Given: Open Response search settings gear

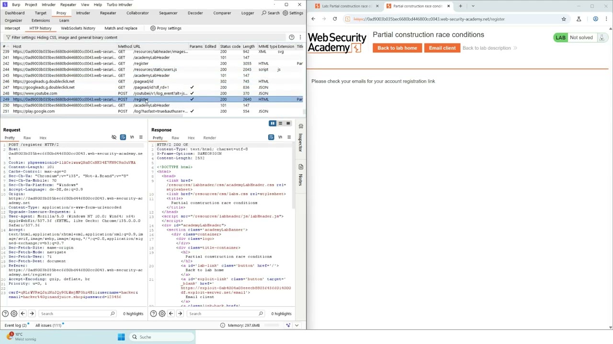Looking at the screenshot, I should point(162,314).
